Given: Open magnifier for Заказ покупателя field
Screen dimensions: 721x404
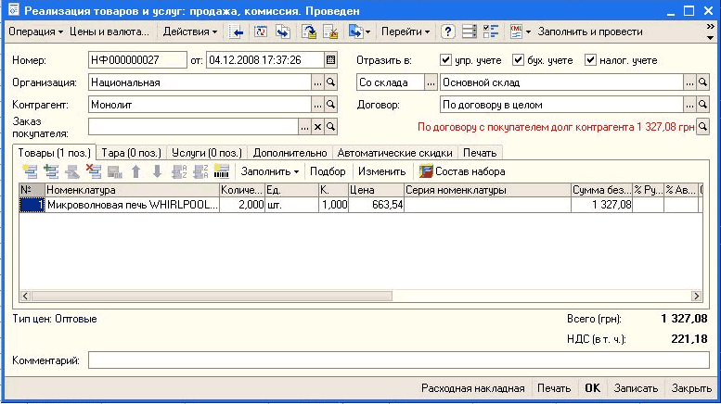Looking at the screenshot, I should tap(330, 127).
